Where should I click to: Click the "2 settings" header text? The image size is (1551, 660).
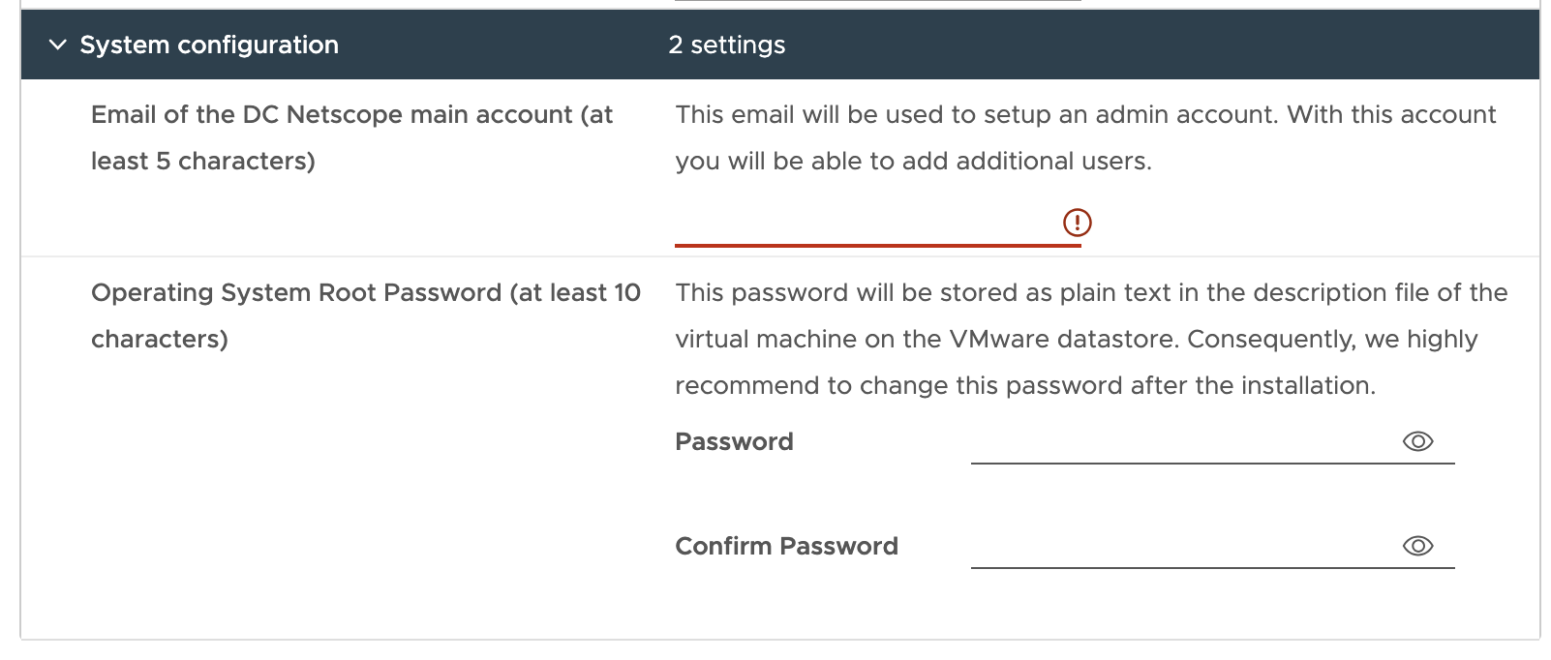tap(726, 45)
